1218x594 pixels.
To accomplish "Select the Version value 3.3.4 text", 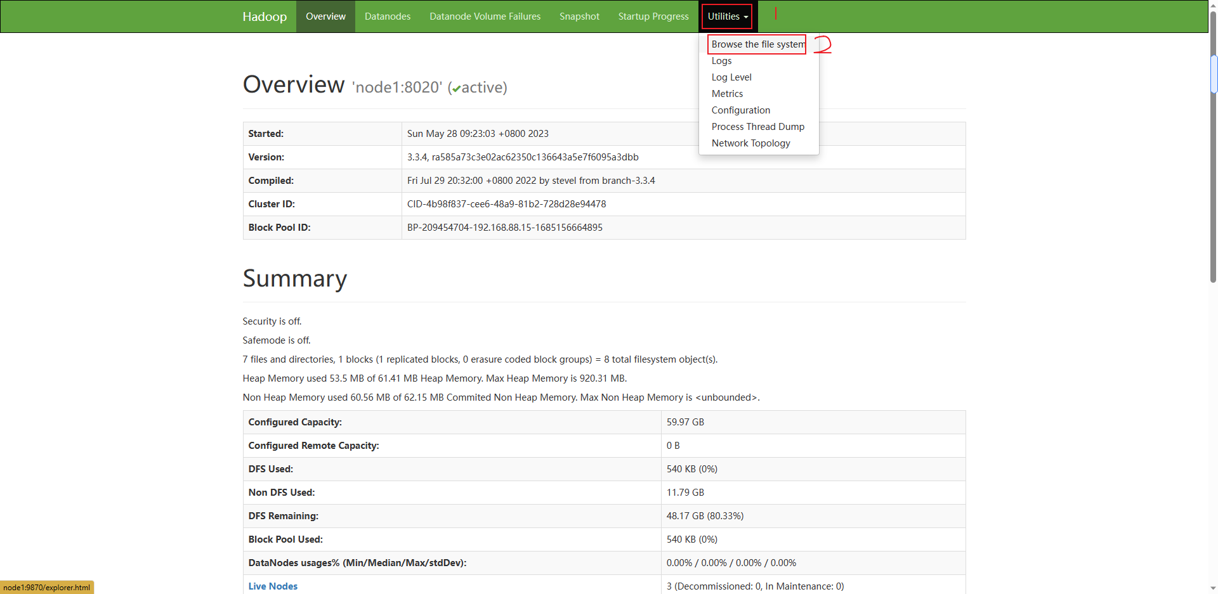I will click(x=523, y=157).
